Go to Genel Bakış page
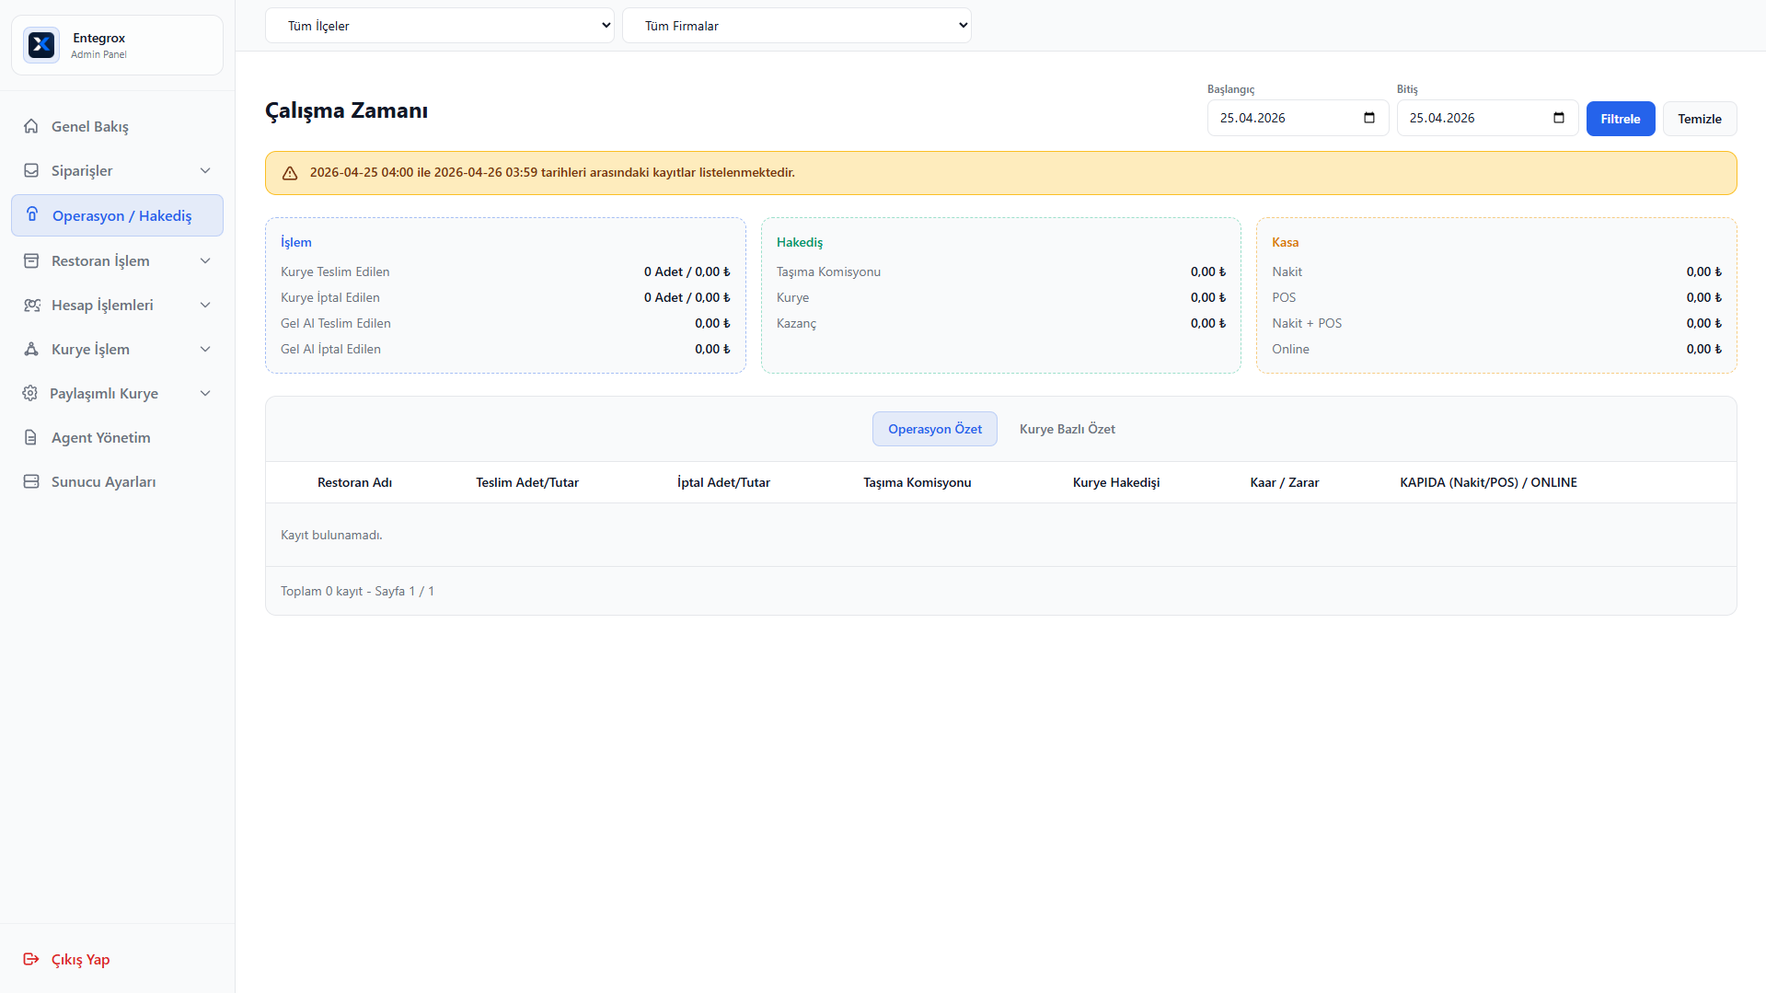Viewport: 1766px width, 993px height. [x=117, y=126]
